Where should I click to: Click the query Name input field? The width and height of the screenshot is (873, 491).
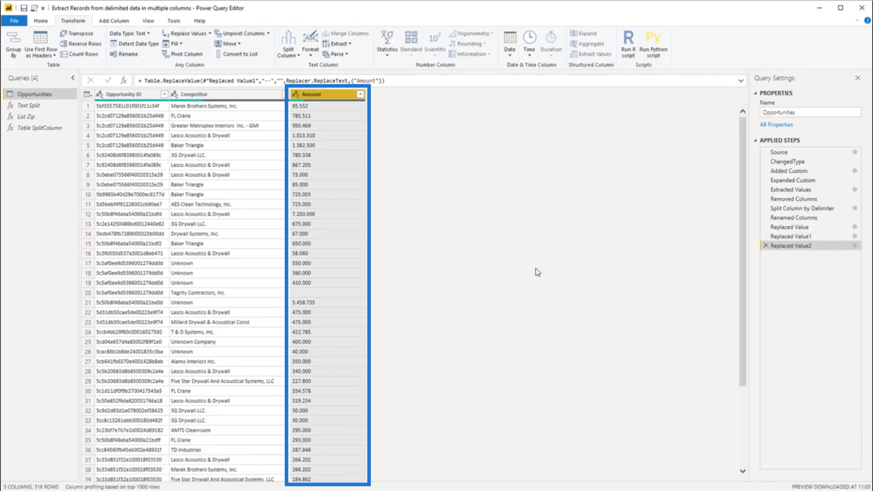click(810, 112)
